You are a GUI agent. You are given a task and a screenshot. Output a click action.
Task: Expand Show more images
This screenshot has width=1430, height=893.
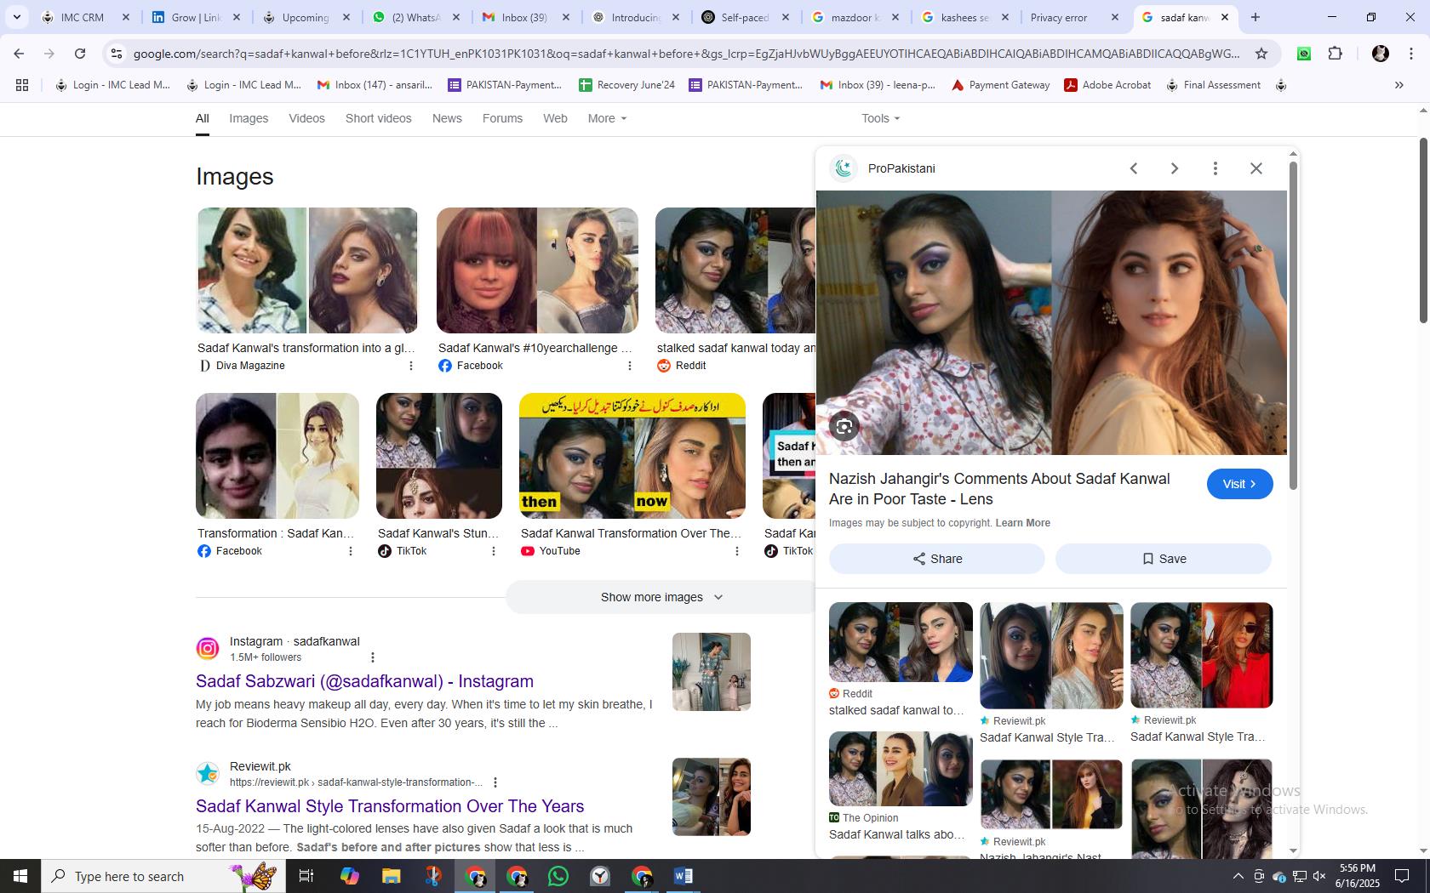pos(661,597)
